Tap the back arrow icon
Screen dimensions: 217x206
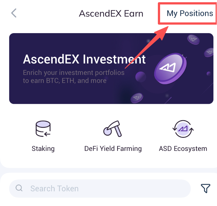(14, 13)
